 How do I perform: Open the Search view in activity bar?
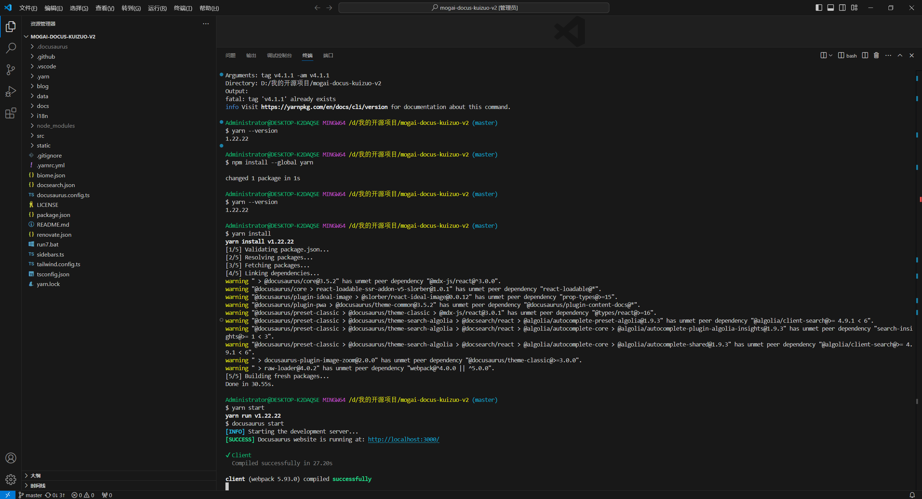(11, 48)
